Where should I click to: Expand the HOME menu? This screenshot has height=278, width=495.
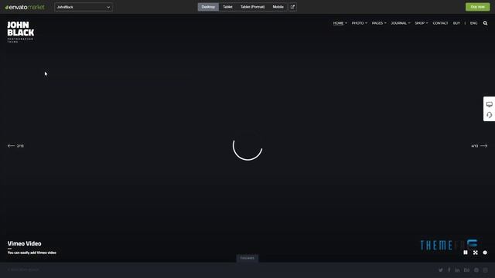point(340,23)
